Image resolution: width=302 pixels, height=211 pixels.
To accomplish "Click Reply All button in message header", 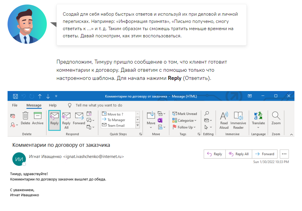I will pyautogui.click(x=239, y=154).
